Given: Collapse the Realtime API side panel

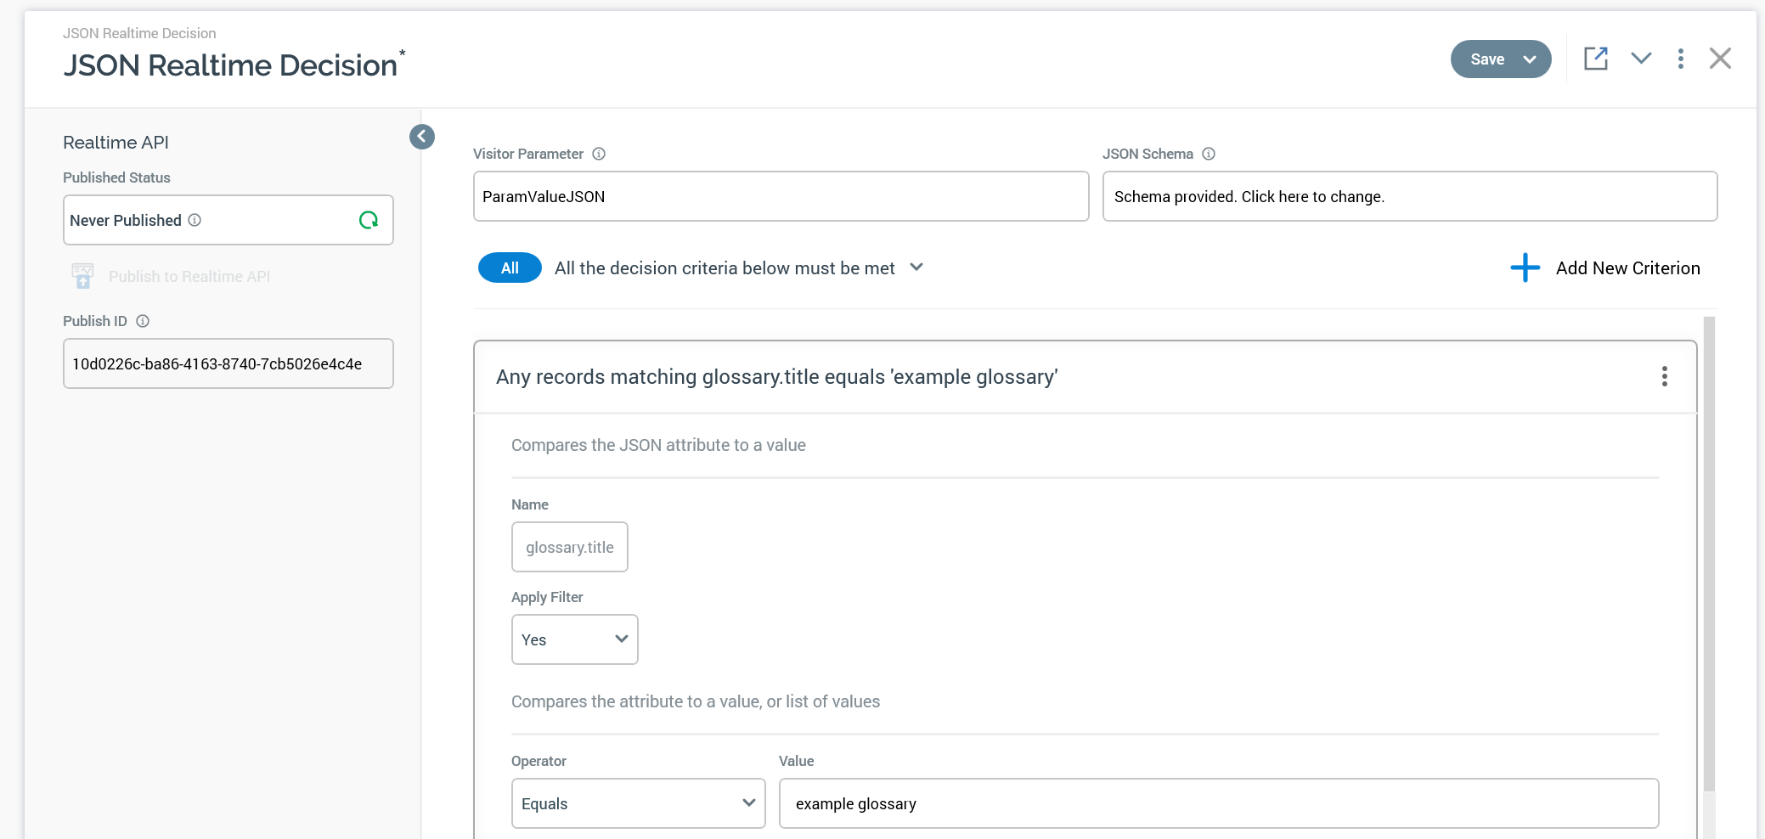Looking at the screenshot, I should point(422,137).
